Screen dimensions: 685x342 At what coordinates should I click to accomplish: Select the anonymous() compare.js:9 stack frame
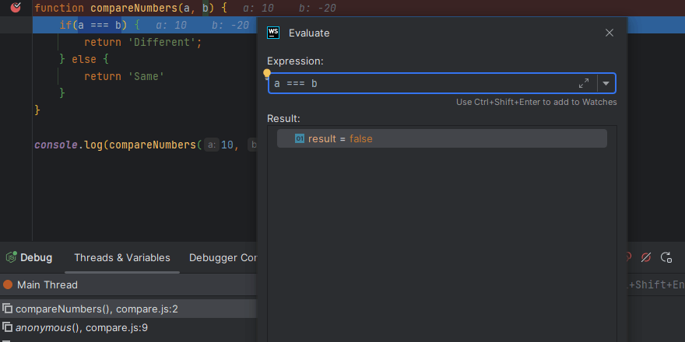click(x=81, y=328)
